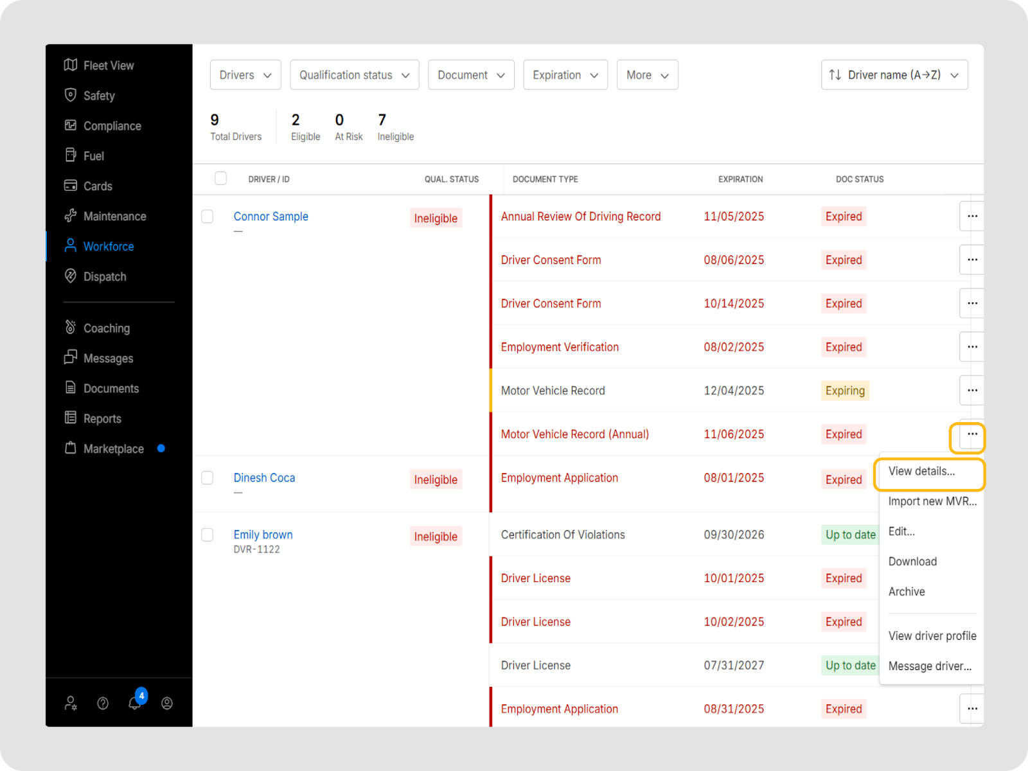
Task: Open three-dot menu for Motor Vehicle Record (Annual)
Action: [x=972, y=434]
